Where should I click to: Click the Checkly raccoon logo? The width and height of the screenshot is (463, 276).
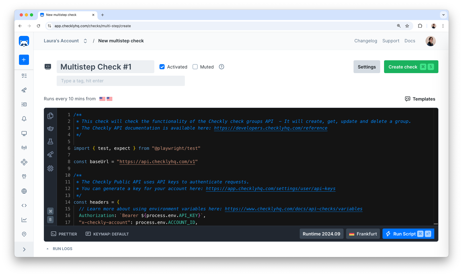(x=24, y=41)
